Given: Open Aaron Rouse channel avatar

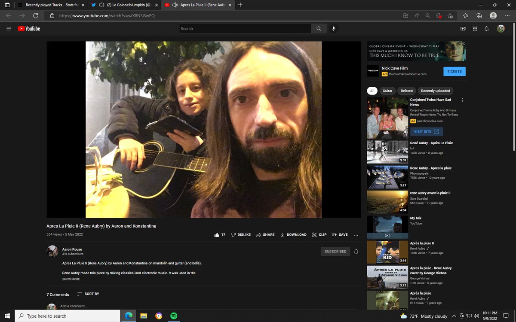Looking at the screenshot, I should [52, 251].
